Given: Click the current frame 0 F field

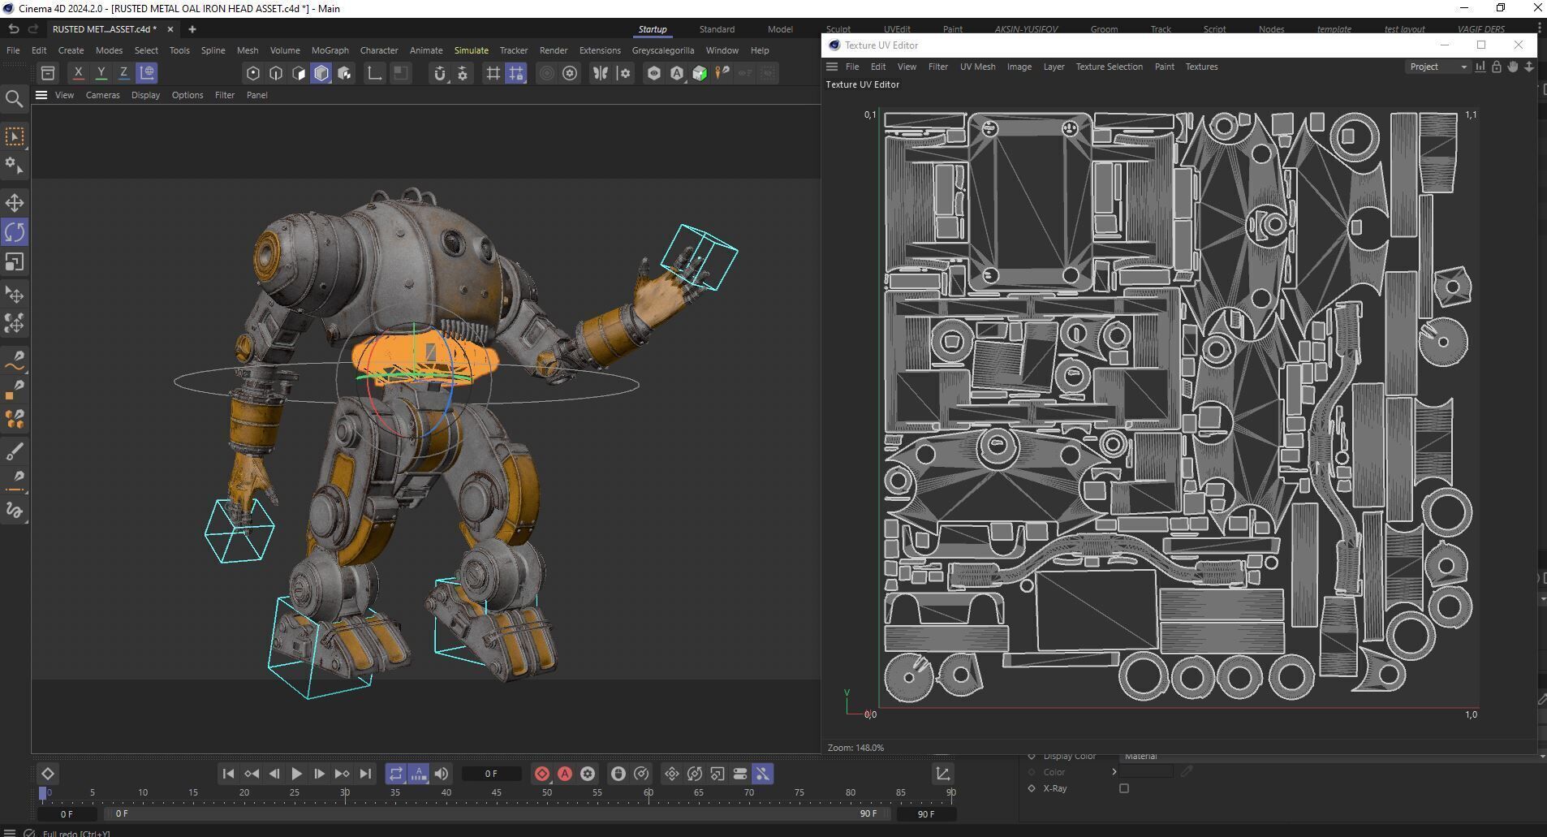Looking at the screenshot, I should coord(491,774).
